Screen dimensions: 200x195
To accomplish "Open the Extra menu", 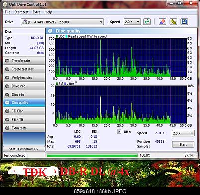I will pyautogui.click(x=36, y=12).
